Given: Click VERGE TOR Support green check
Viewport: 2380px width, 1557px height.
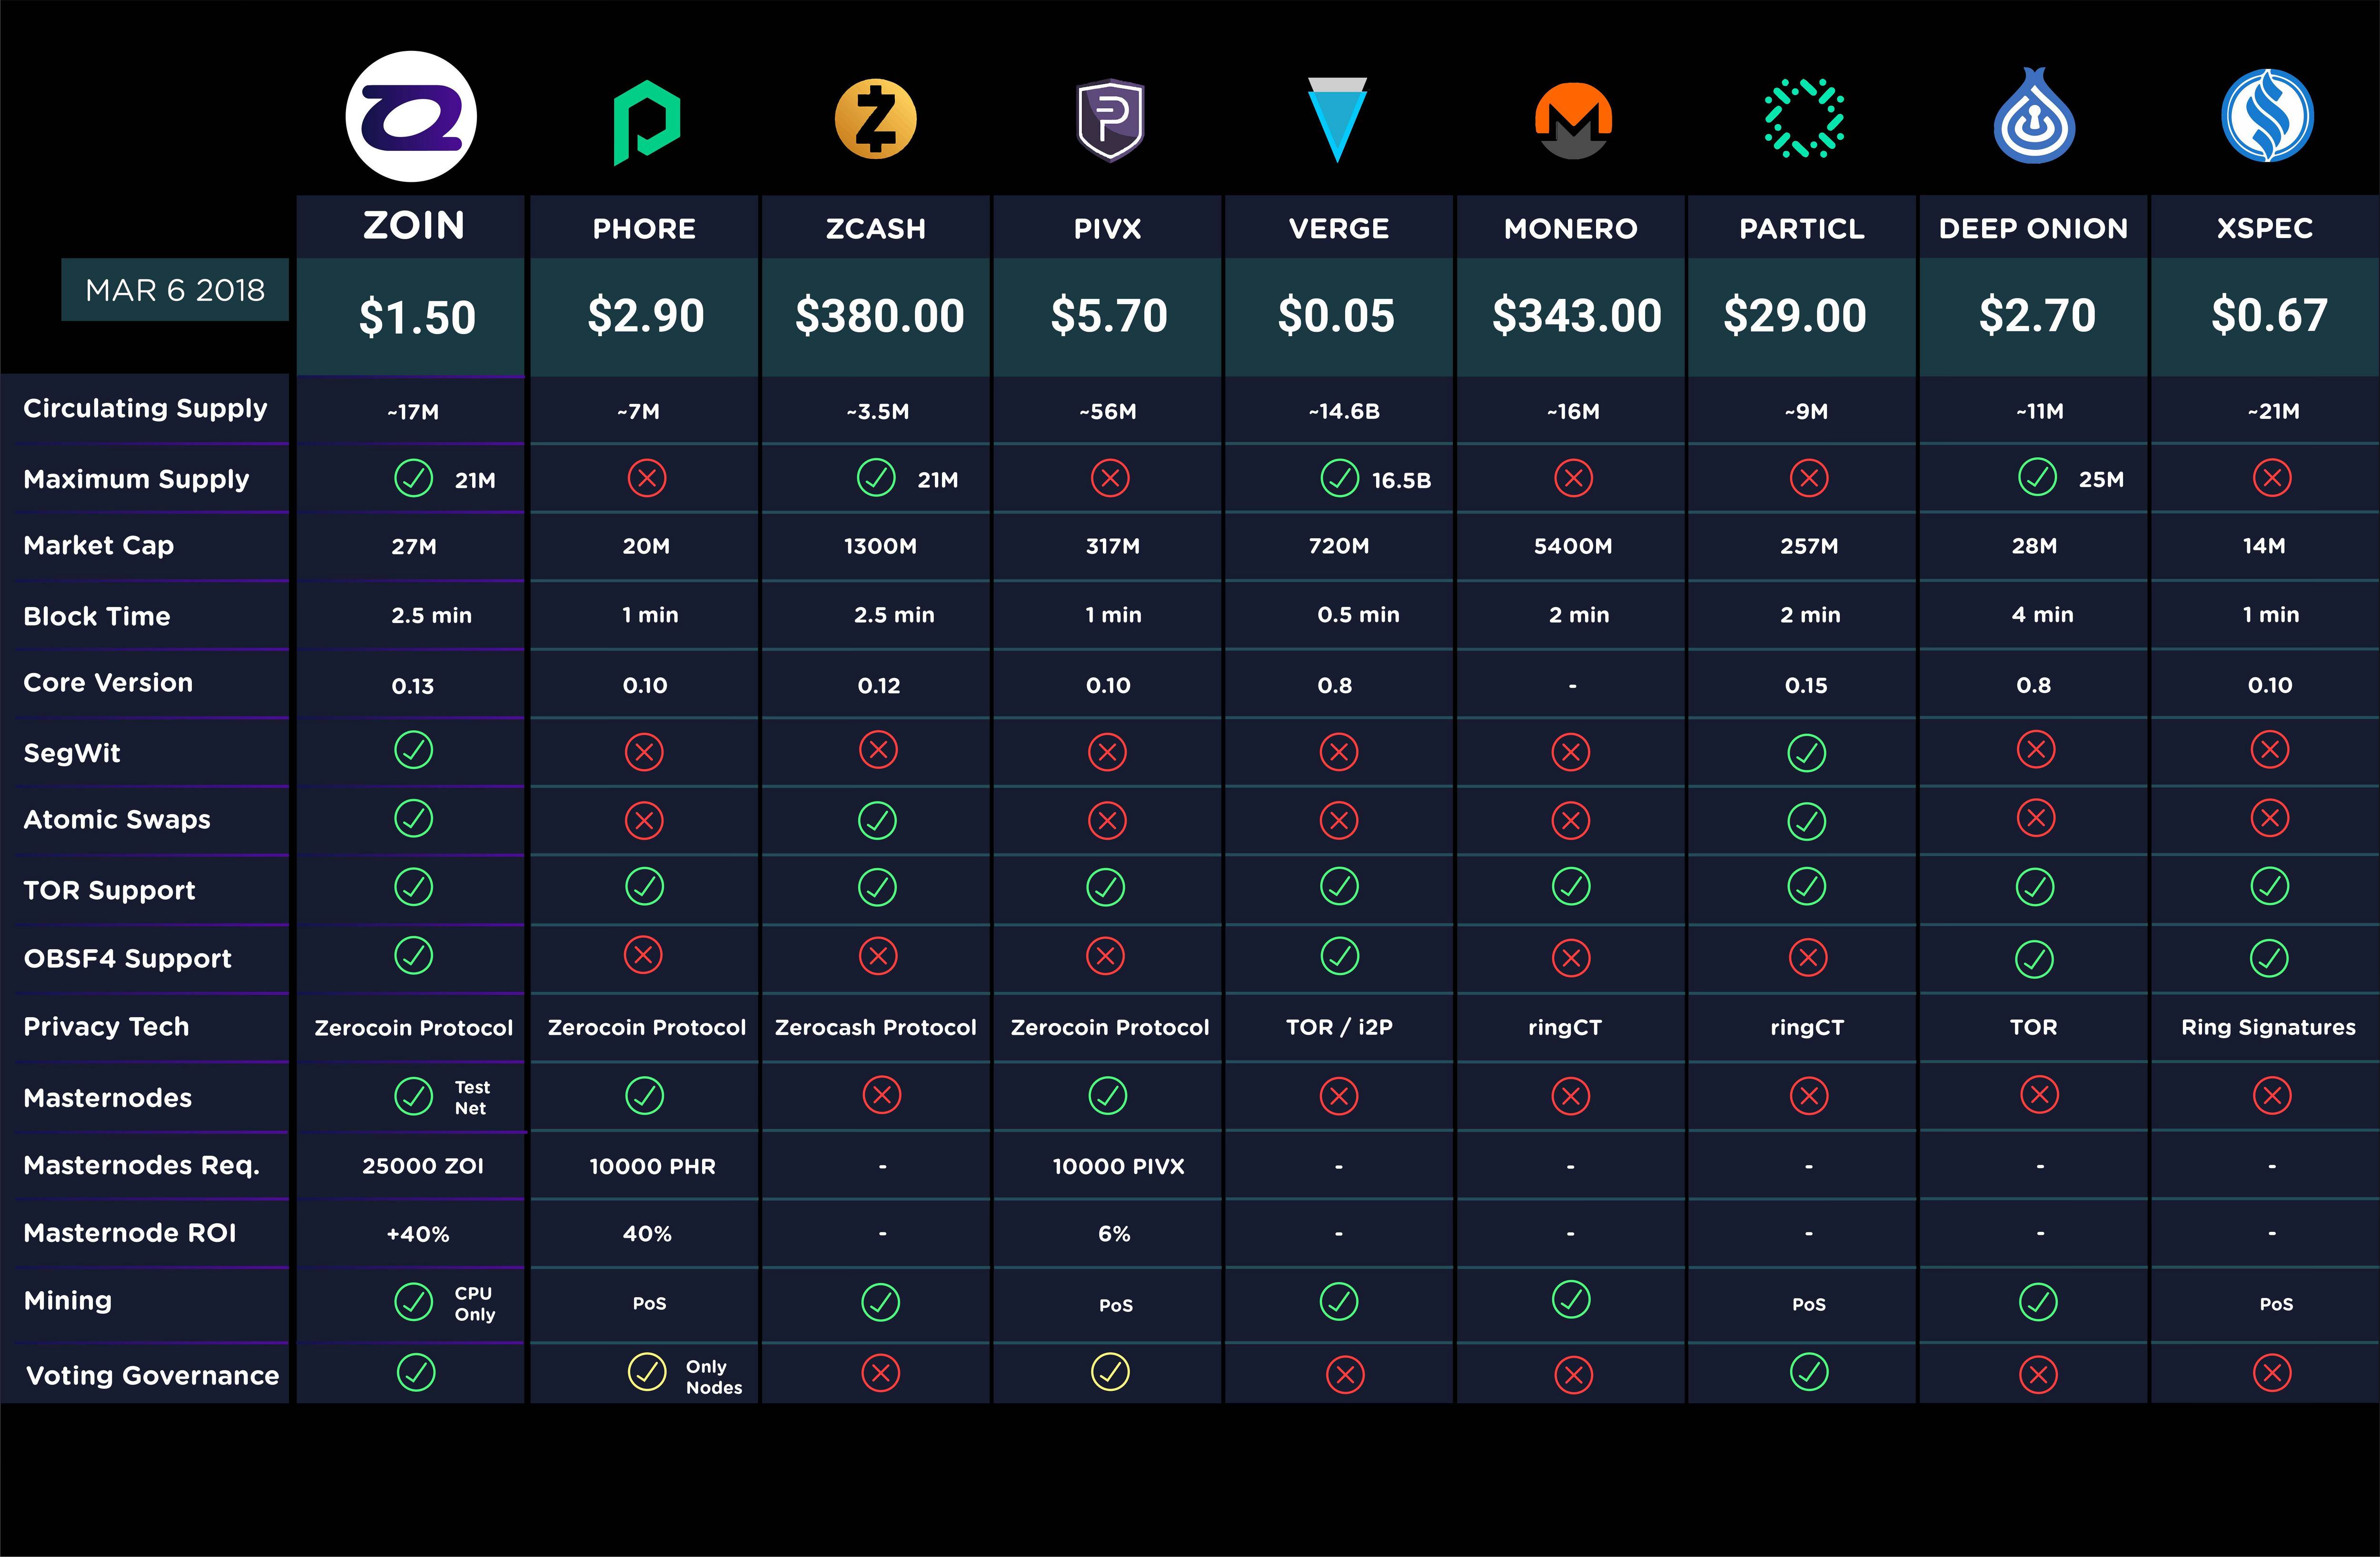Looking at the screenshot, I should (1339, 886).
